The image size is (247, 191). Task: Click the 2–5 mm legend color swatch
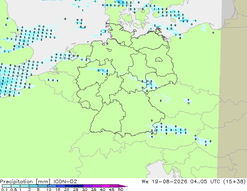(x=34, y=186)
